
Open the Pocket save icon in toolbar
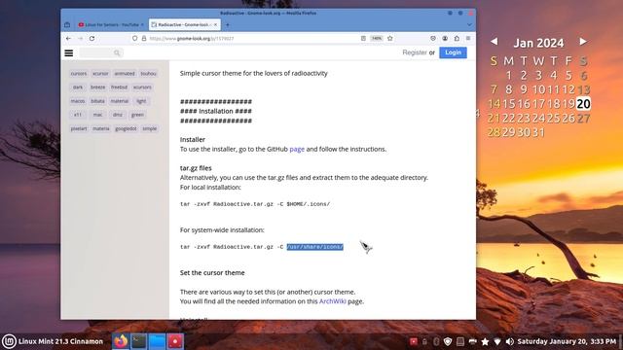(x=433, y=39)
